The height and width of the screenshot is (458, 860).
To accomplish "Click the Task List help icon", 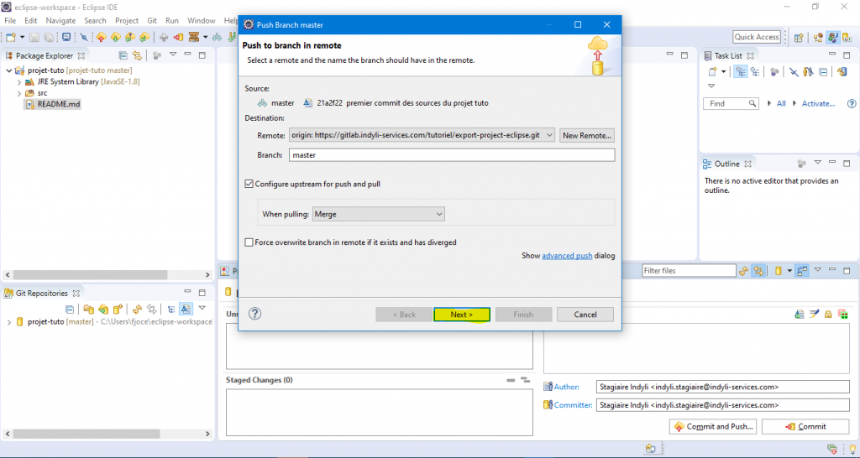I will pos(852,103).
